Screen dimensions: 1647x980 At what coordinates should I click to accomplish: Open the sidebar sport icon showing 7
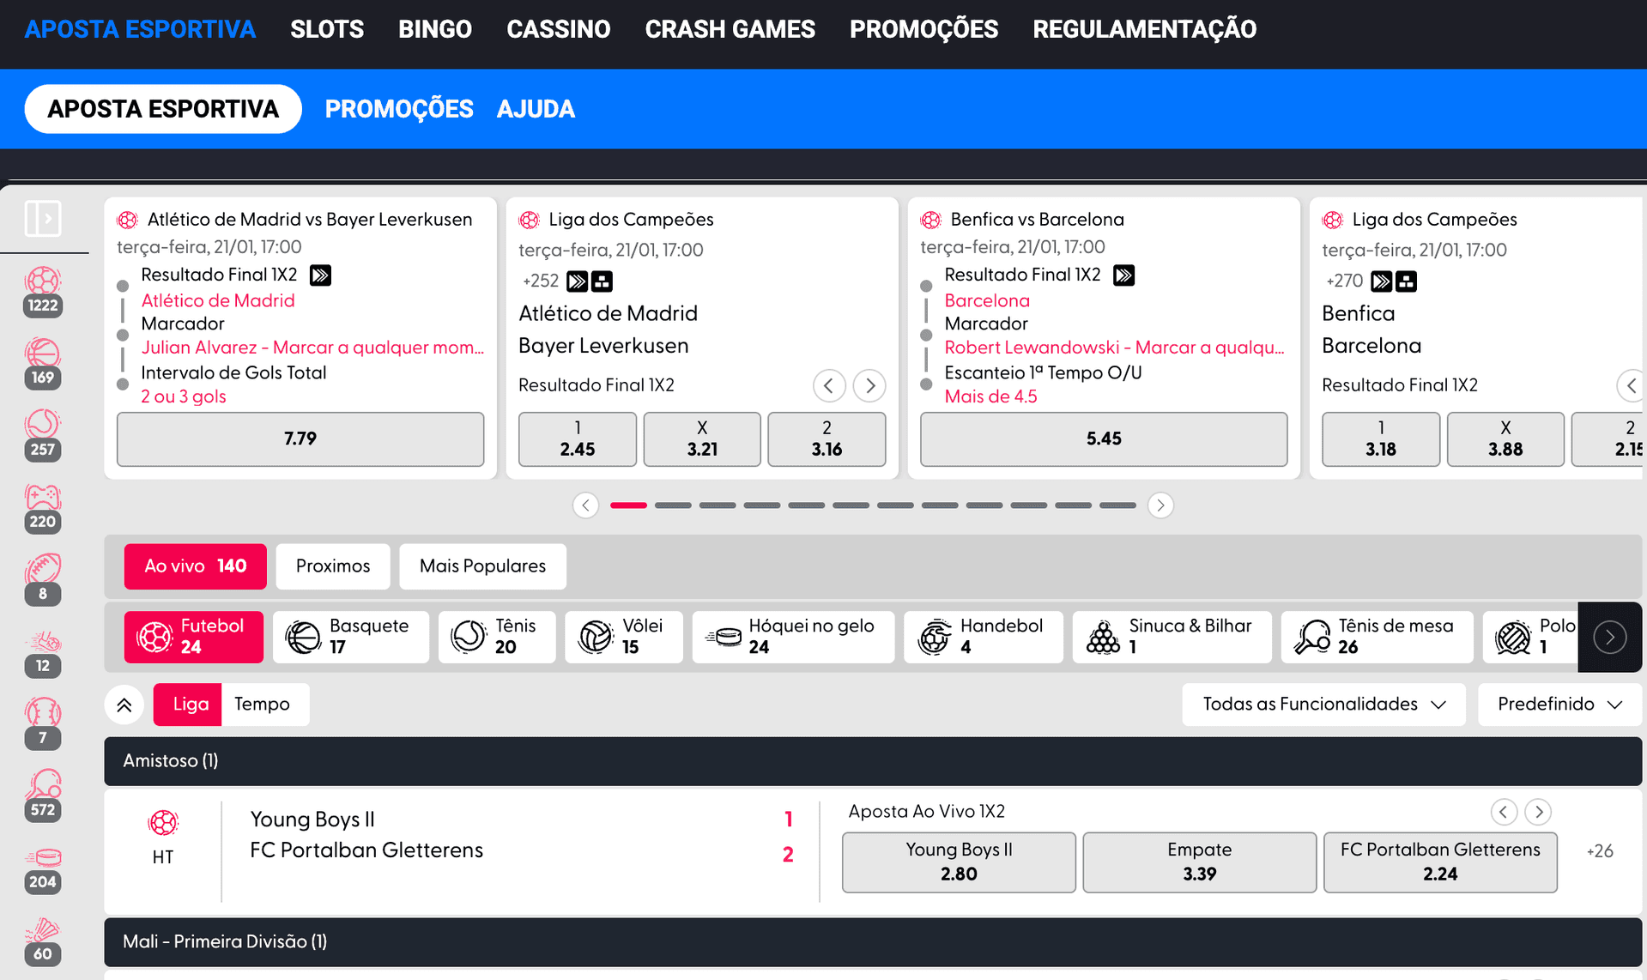coord(43,724)
